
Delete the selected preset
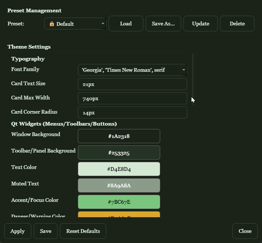(237, 24)
